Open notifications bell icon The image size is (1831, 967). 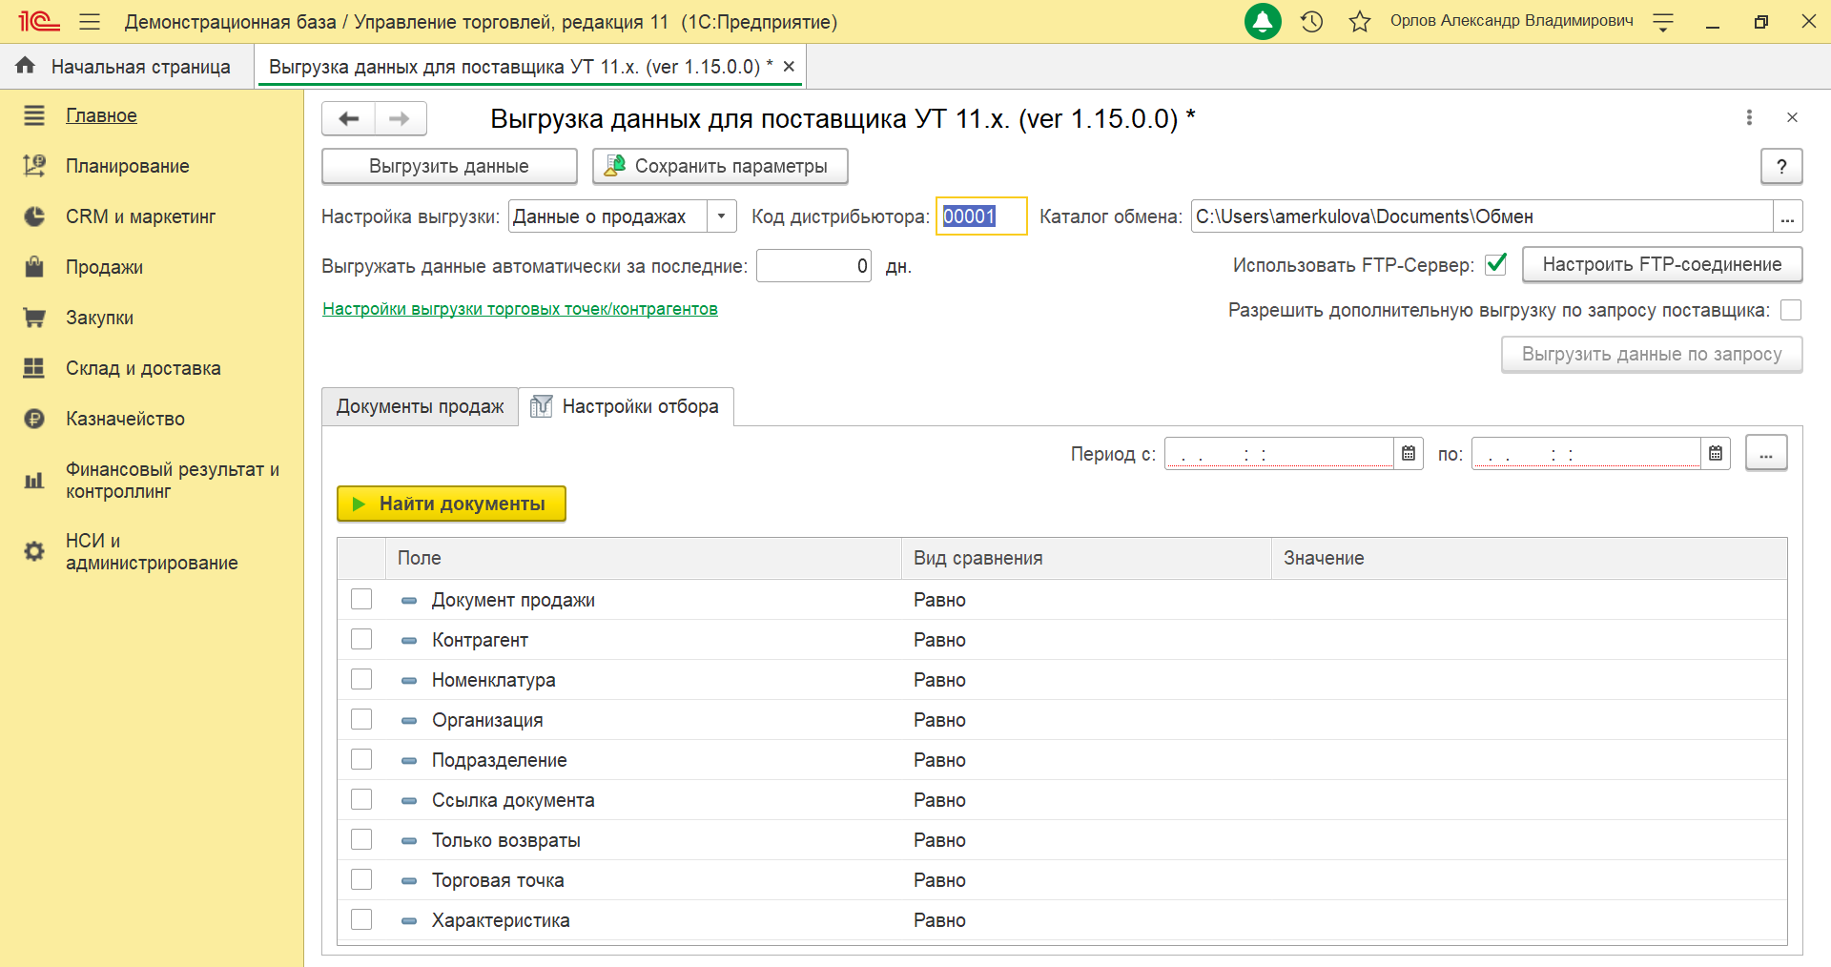coord(1263,21)
